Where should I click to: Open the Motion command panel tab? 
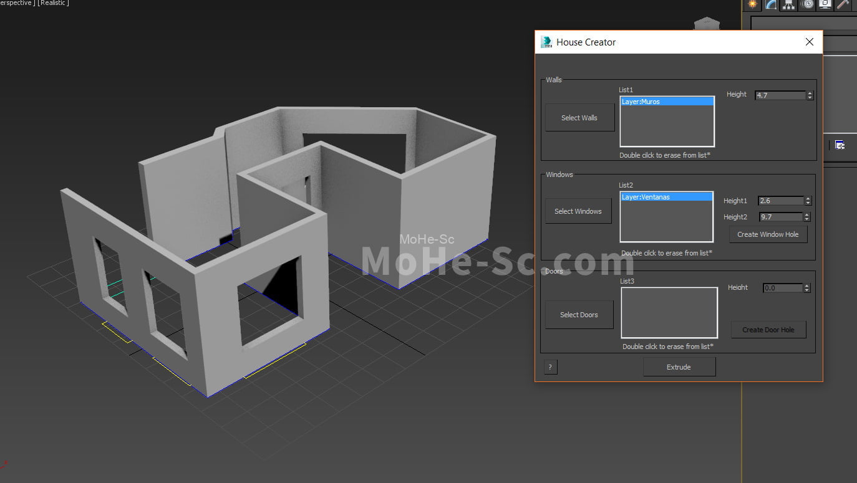tap(807, 5)
